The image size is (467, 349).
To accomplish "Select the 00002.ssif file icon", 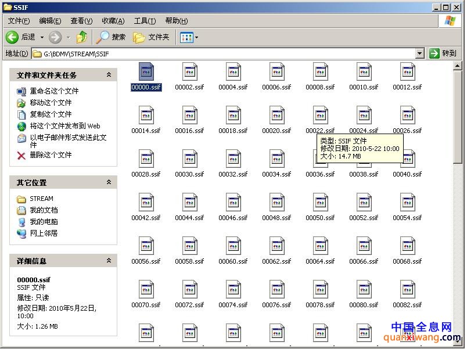I will coord(190,71).
